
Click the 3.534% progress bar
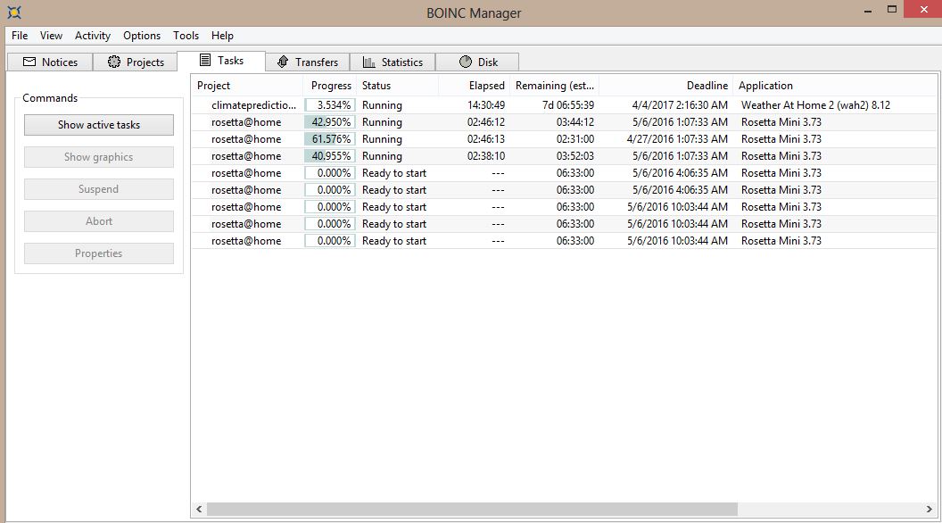(330, 105)
